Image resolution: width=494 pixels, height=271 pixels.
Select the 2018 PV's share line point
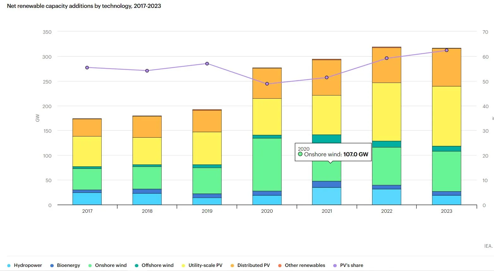pyautogui.click(x=147, y=71)
